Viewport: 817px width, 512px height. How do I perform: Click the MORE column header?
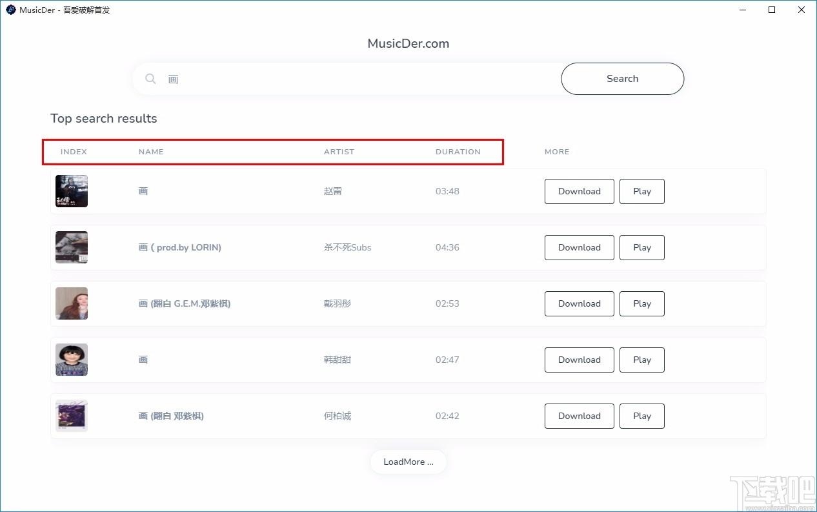557,152
